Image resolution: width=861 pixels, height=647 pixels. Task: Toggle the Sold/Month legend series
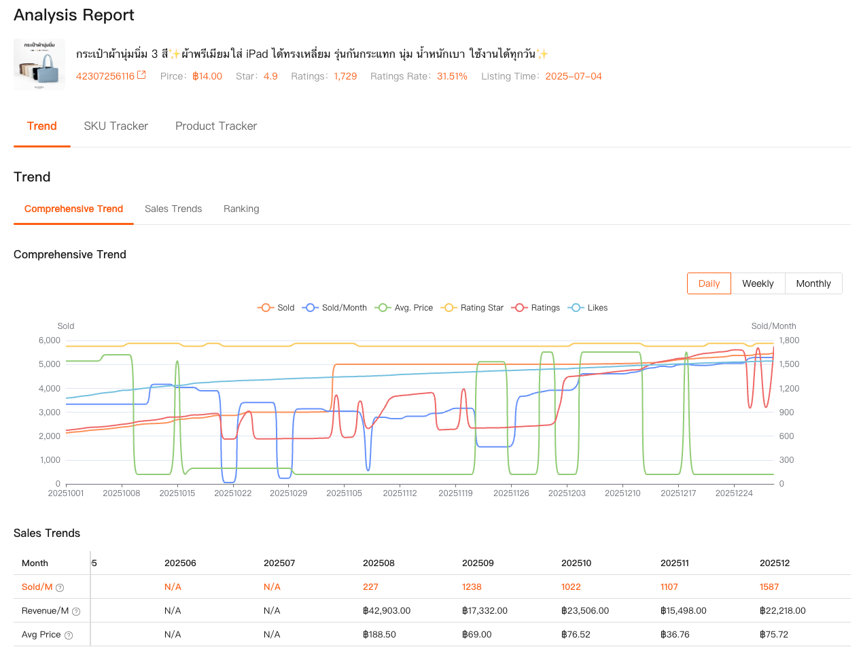[x=336, y=308]
